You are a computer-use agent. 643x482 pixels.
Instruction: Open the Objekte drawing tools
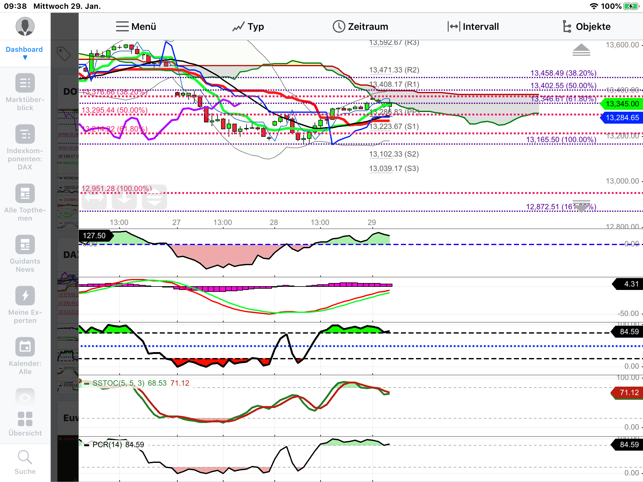(586, 27)
